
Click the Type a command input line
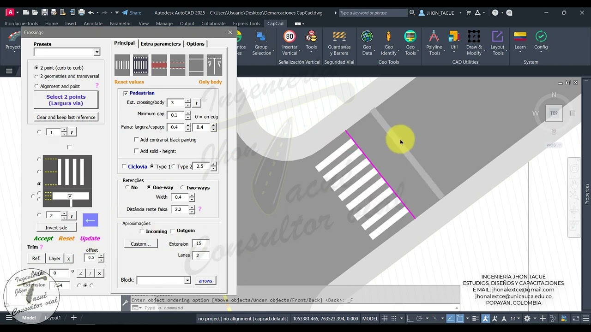[295, 308]
